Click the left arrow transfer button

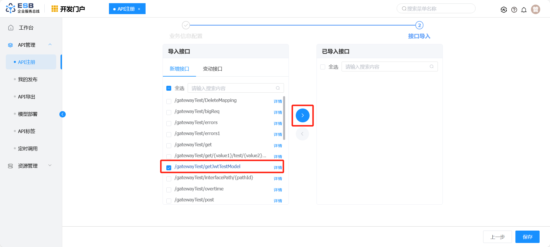302,134
